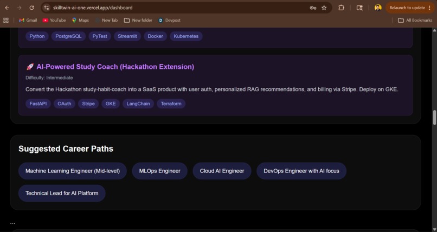
Task: Open the Maps bookmark
Action: (80, 21)
